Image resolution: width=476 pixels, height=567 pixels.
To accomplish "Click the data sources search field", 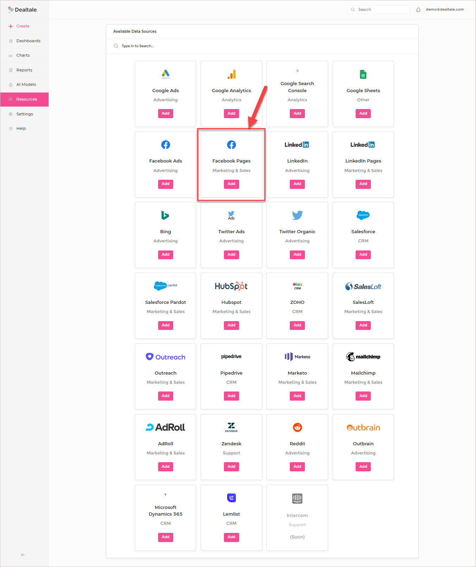I will pyautogui.click(x=262, y=46).
